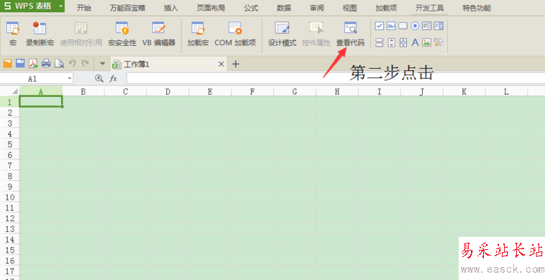Insert an option button control

point(415,26)
